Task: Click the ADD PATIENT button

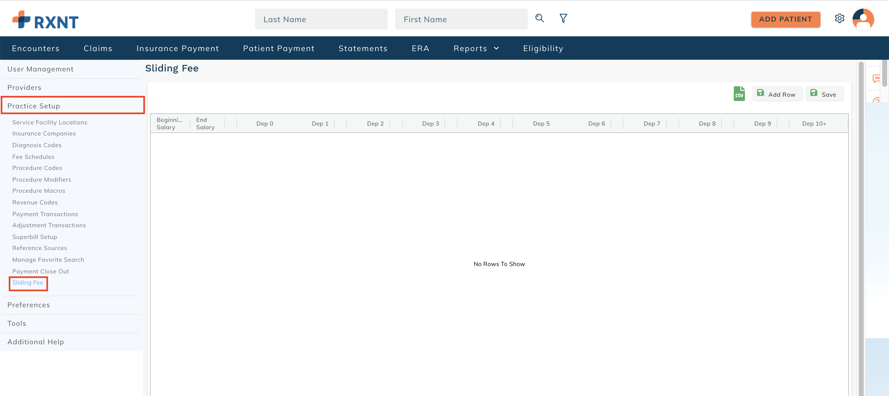Action: tap(786, 19)
